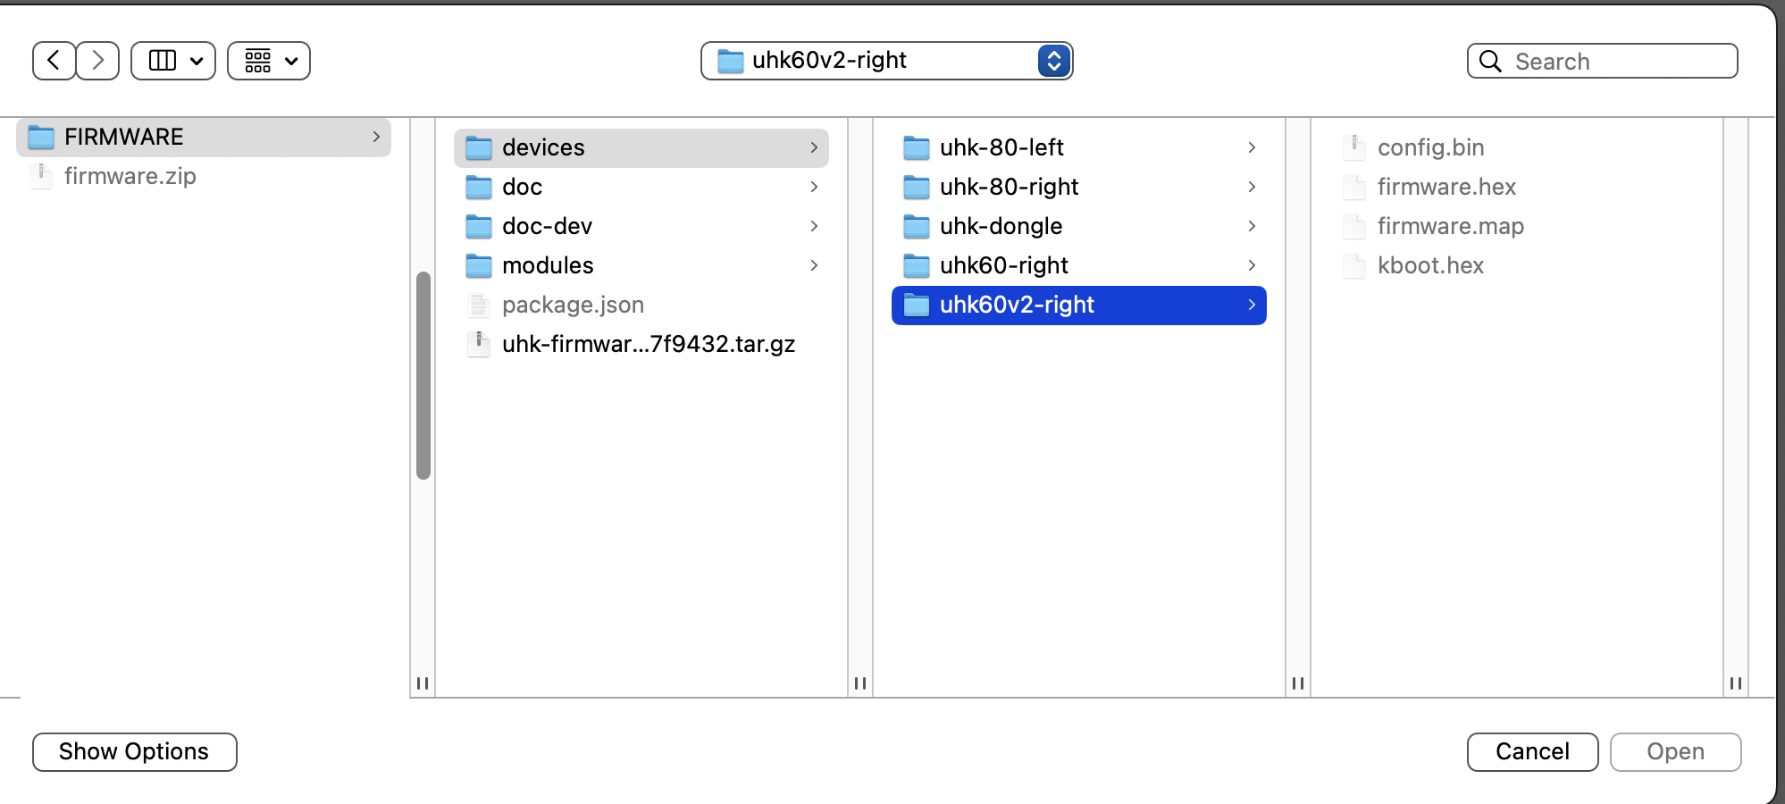Select the devices folder icon
This screenshot has height=804, width=1785.
[479, 147]
